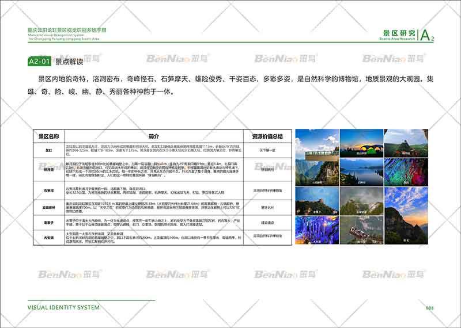461x328 pixels.
Task: Select the heading text 景点解读
Action: pos(69,62)
